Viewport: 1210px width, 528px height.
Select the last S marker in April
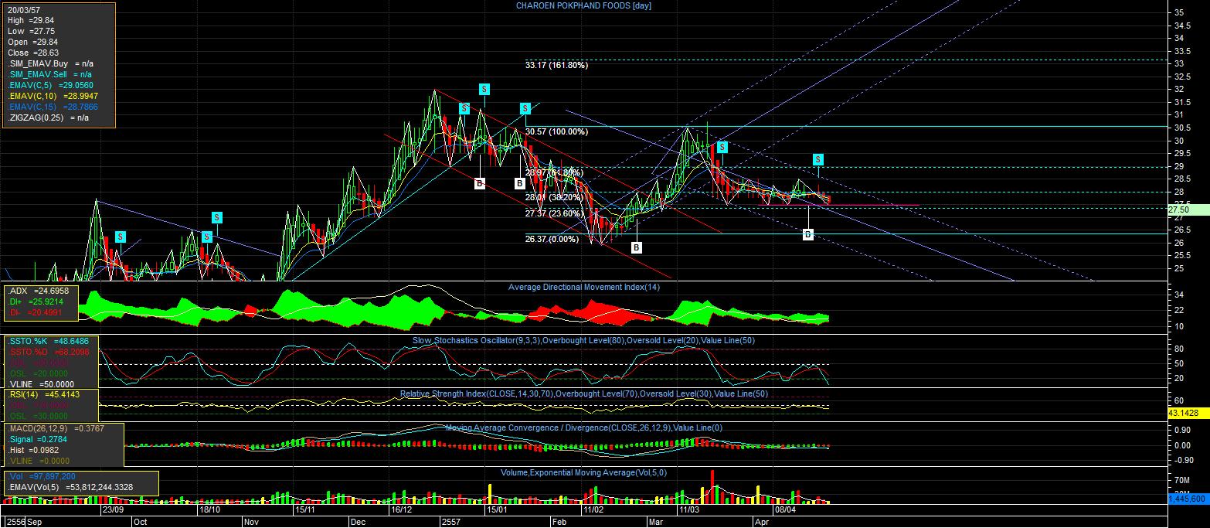point(818,159)
